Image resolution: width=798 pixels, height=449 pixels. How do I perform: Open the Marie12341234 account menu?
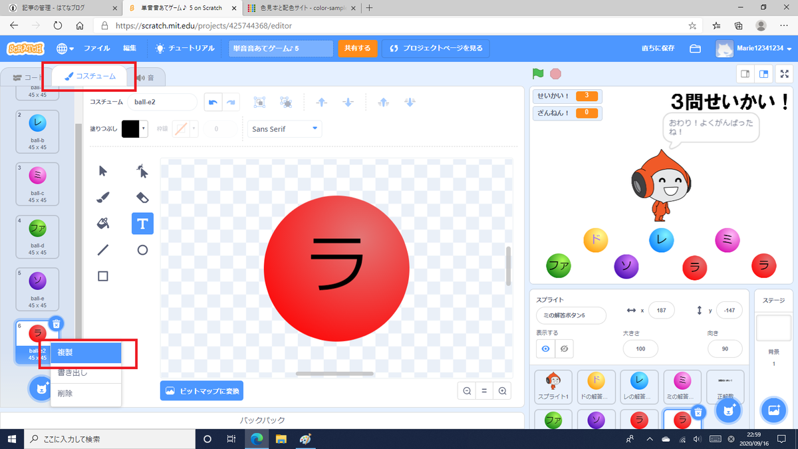pos(755,49)
